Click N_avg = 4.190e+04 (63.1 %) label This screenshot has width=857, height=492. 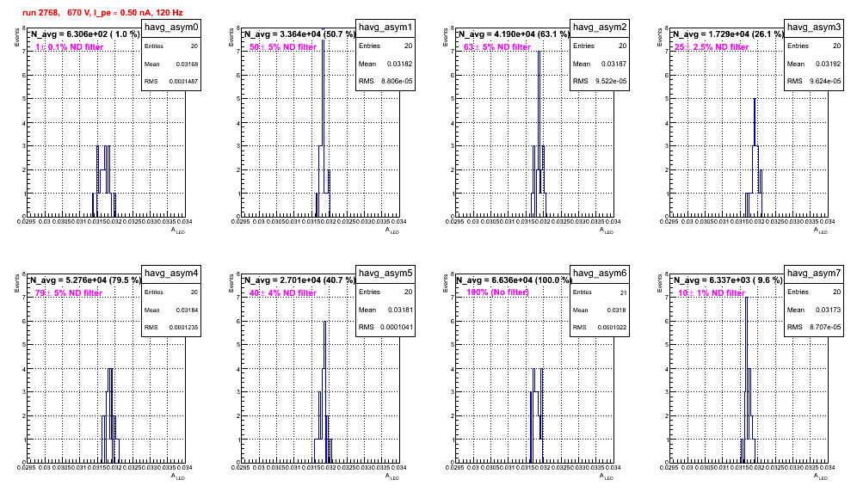pos(514,34)
